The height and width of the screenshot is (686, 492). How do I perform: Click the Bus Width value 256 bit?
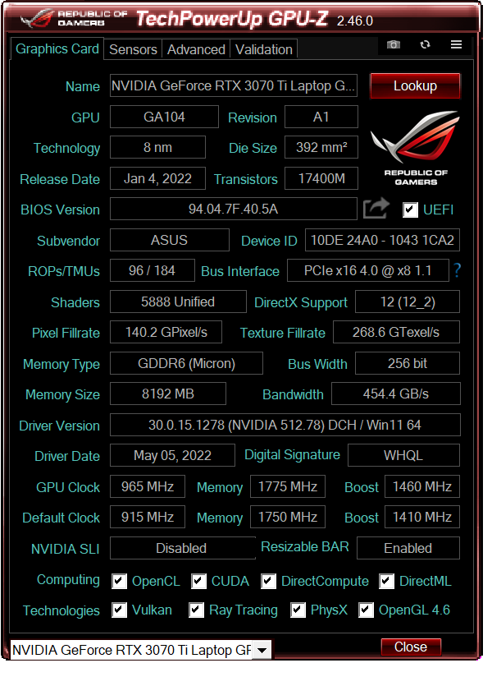click(408, 364)
